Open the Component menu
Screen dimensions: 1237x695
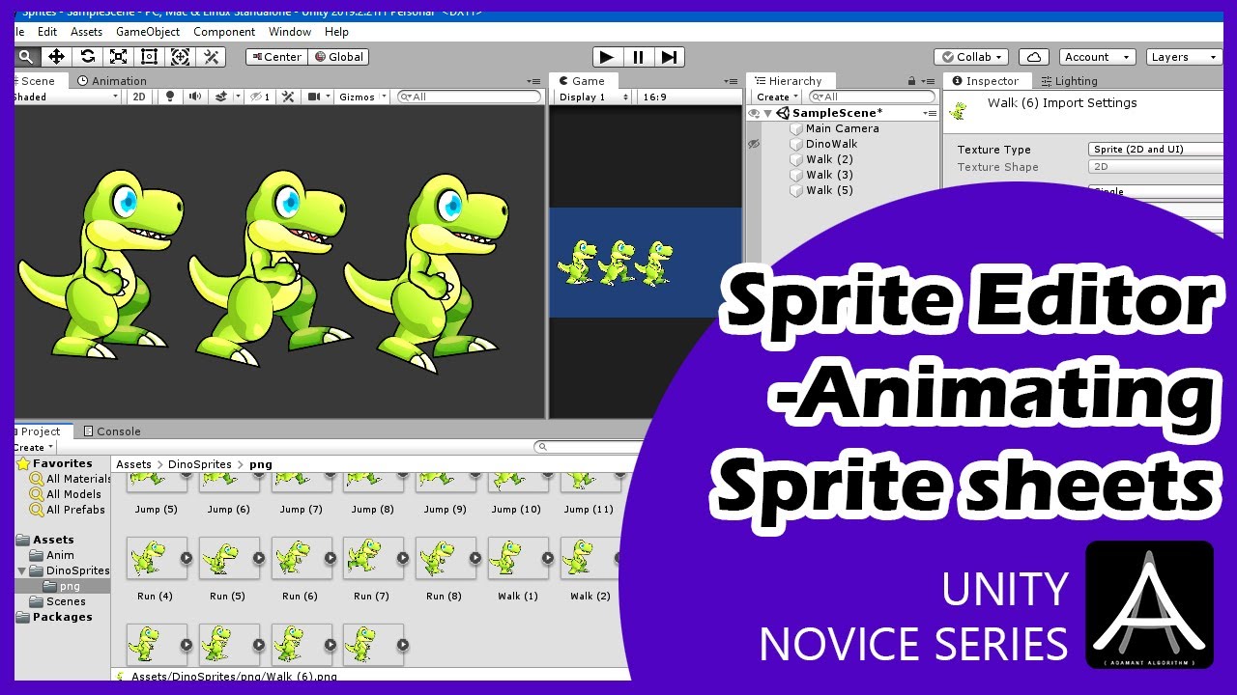click(224, 32)
